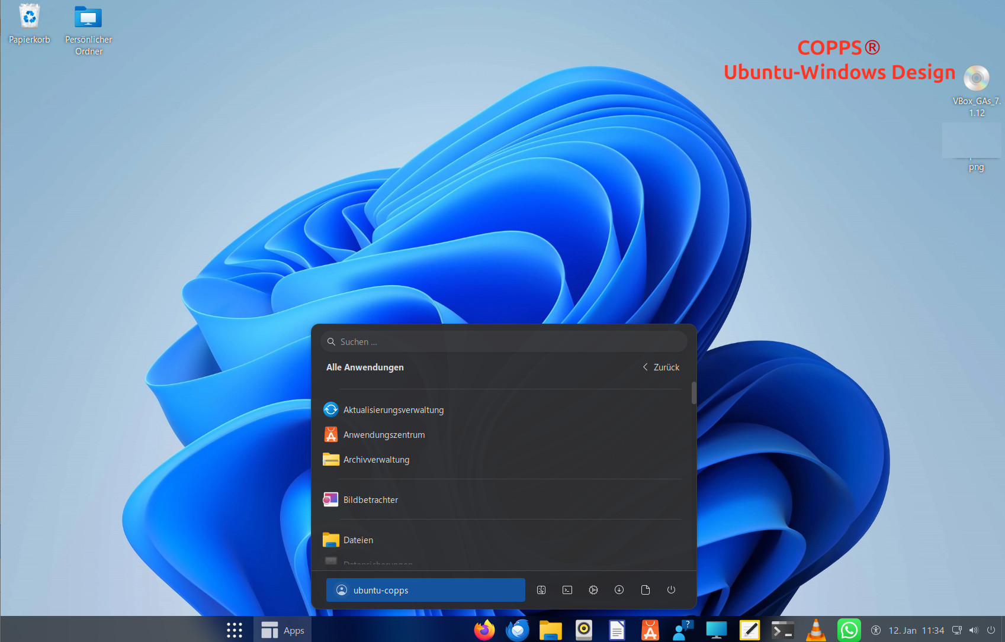Screen dimensions: 1005x642
Task: Launch Thunderbird mail from the taskbar
Action: click(517, 630)
